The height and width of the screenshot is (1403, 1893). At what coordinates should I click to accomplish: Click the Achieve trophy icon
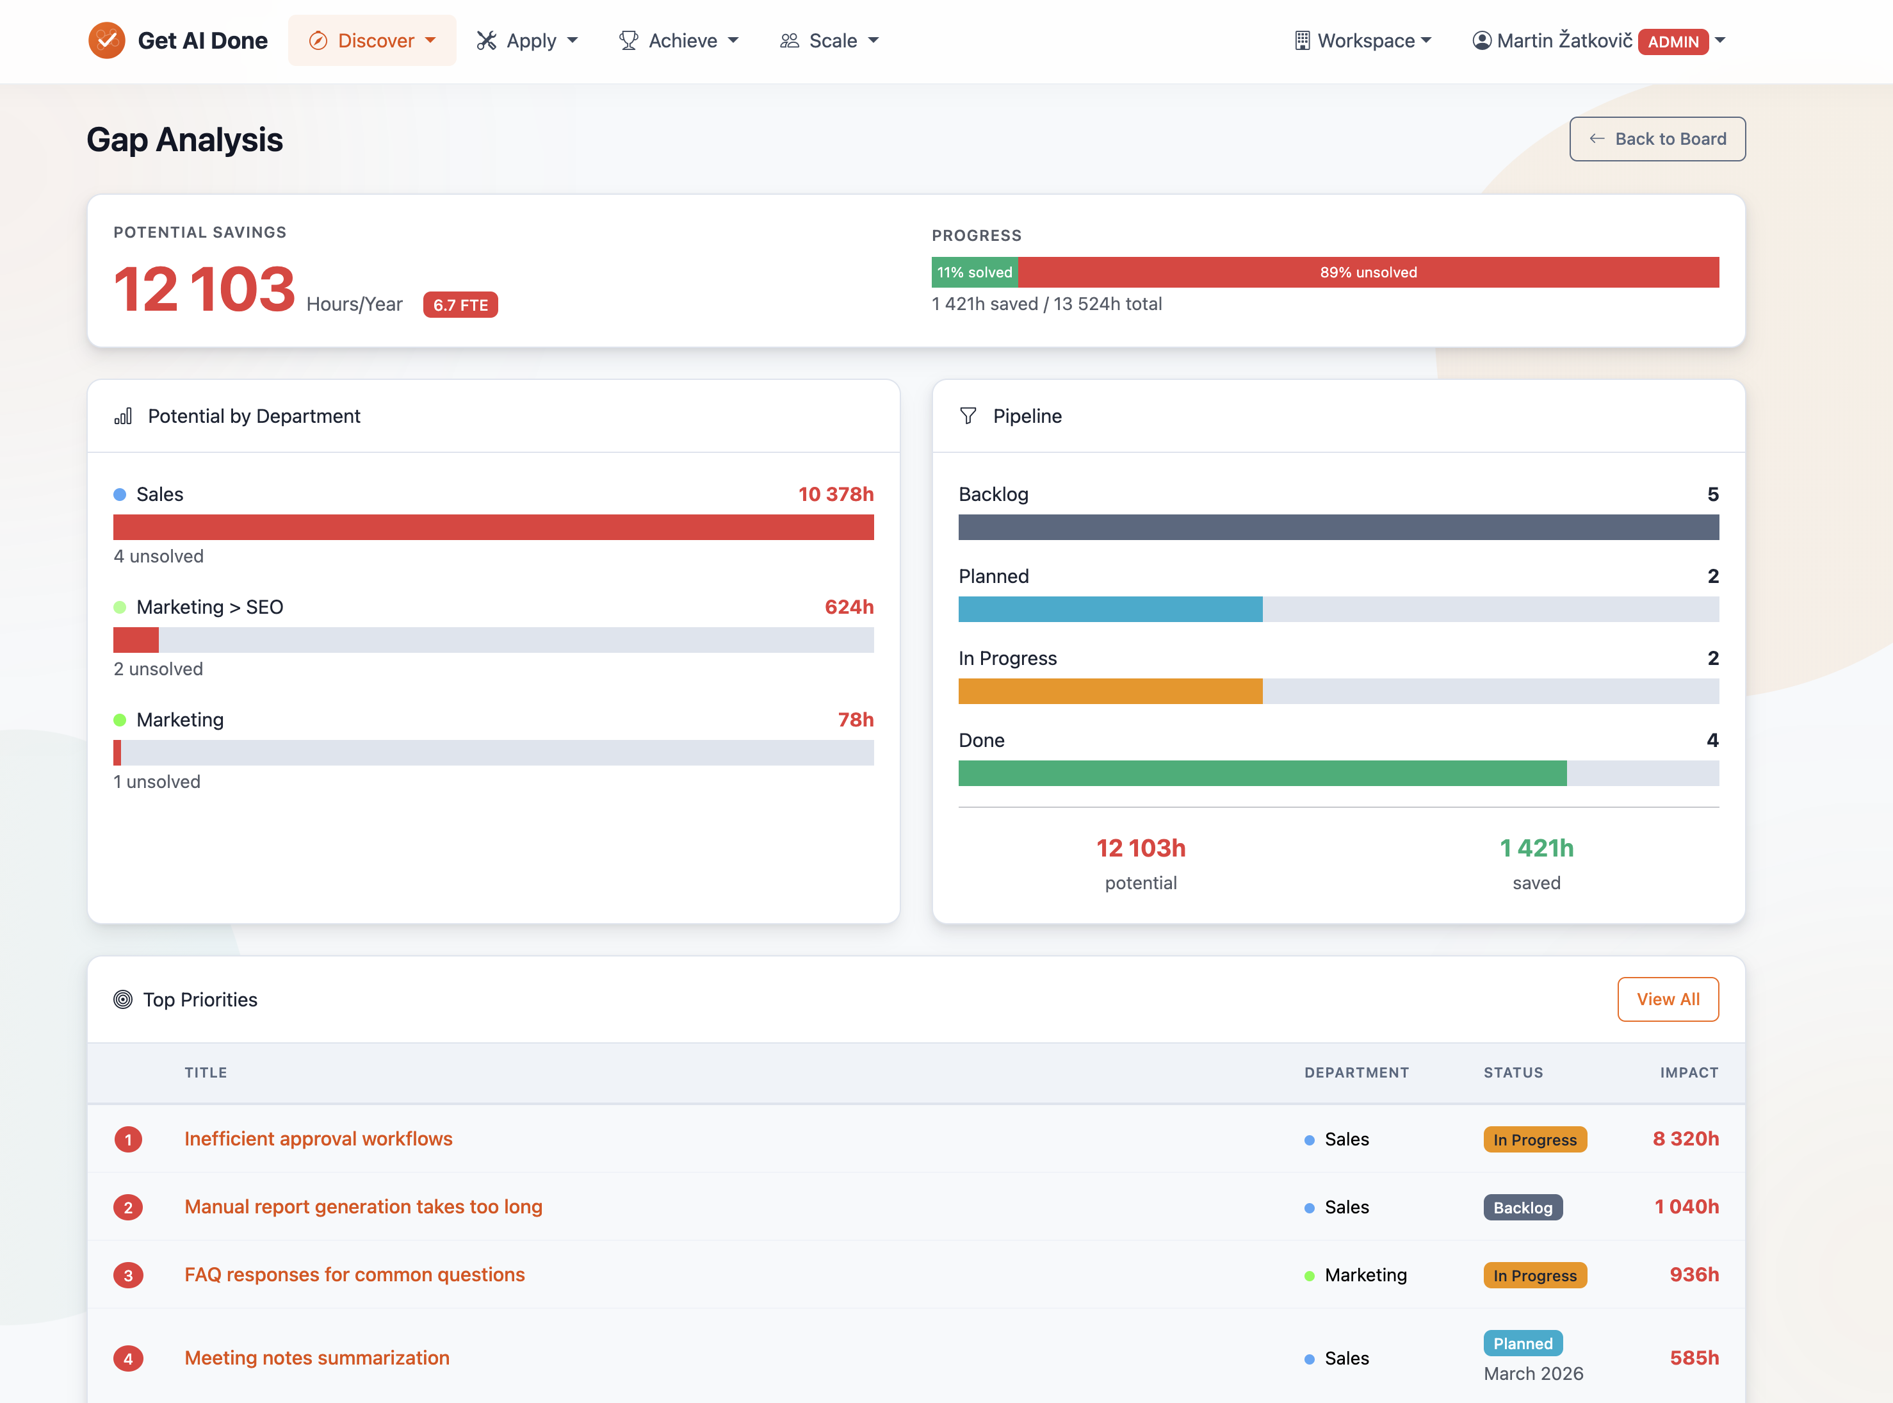point(628,41)
